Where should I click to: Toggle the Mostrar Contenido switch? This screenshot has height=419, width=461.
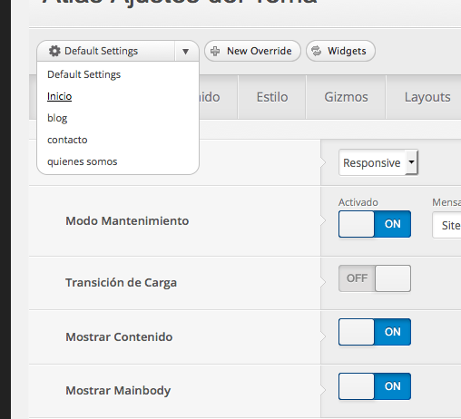click(375, 332)
